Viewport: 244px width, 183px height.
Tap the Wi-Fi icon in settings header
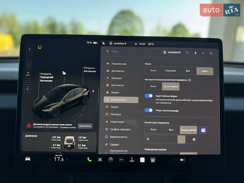211,53
